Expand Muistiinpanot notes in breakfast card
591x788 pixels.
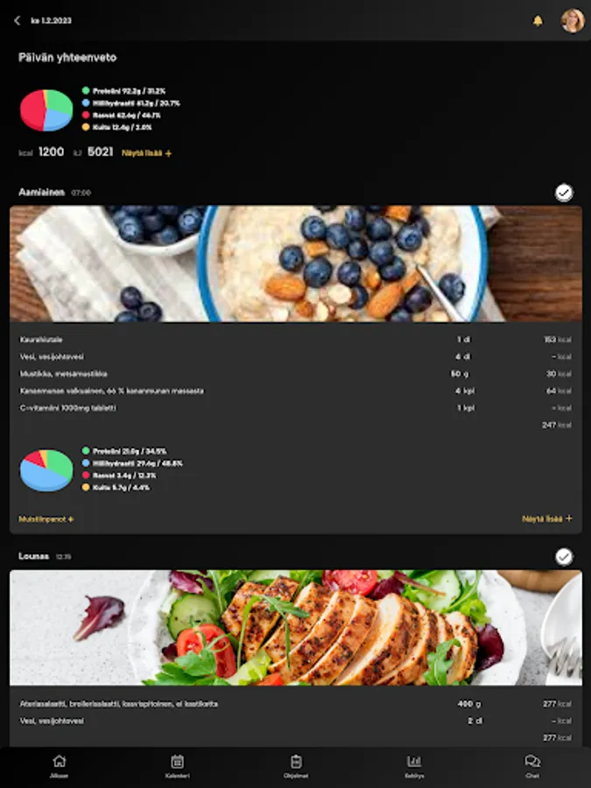point(46,519)
